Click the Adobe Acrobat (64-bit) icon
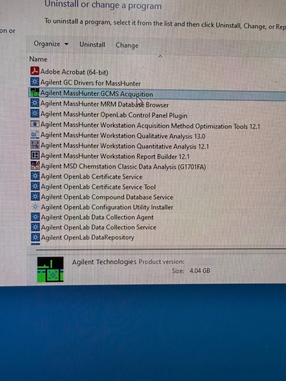286x381 pixels. tap(35, 71)
